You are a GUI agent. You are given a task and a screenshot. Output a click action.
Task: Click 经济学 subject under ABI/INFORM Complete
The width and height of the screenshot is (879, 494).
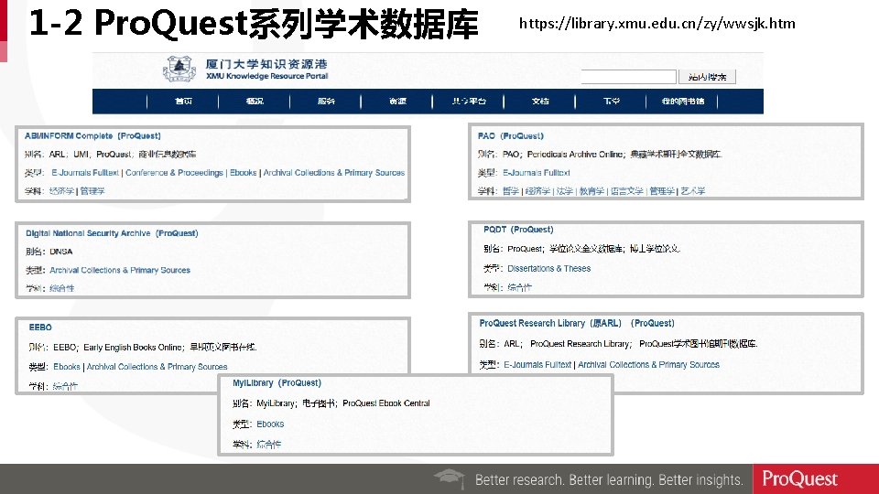coord(61,191)
